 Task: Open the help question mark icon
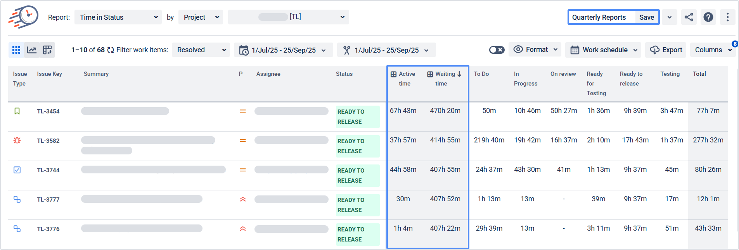pos(708,17)
